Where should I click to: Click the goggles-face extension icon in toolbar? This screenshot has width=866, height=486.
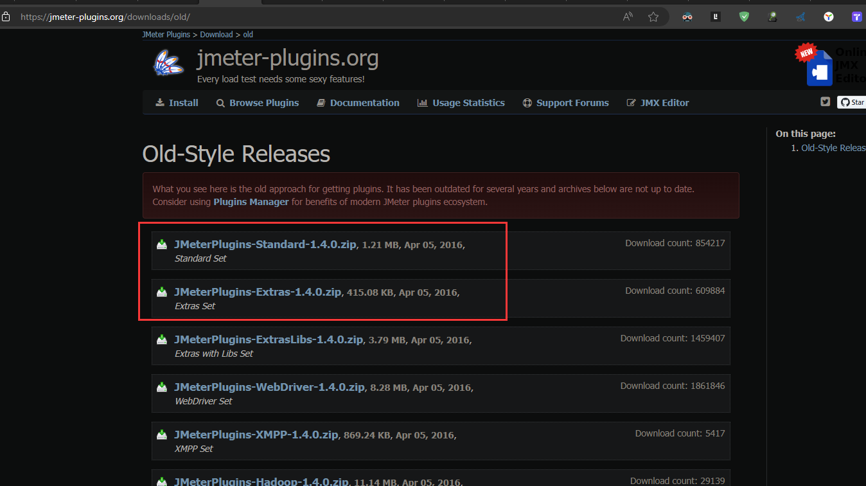[687, 17]
